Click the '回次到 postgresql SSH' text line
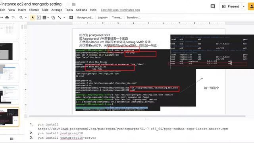This screenshot has width=254, height=143. click(x=94, y=35)
